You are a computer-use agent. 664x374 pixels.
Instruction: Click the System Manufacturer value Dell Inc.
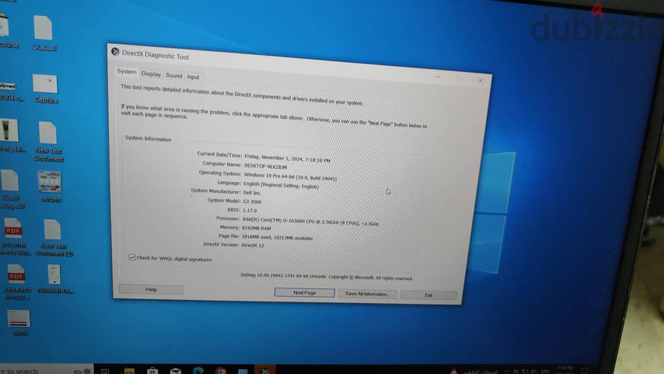tap(252, 193)
